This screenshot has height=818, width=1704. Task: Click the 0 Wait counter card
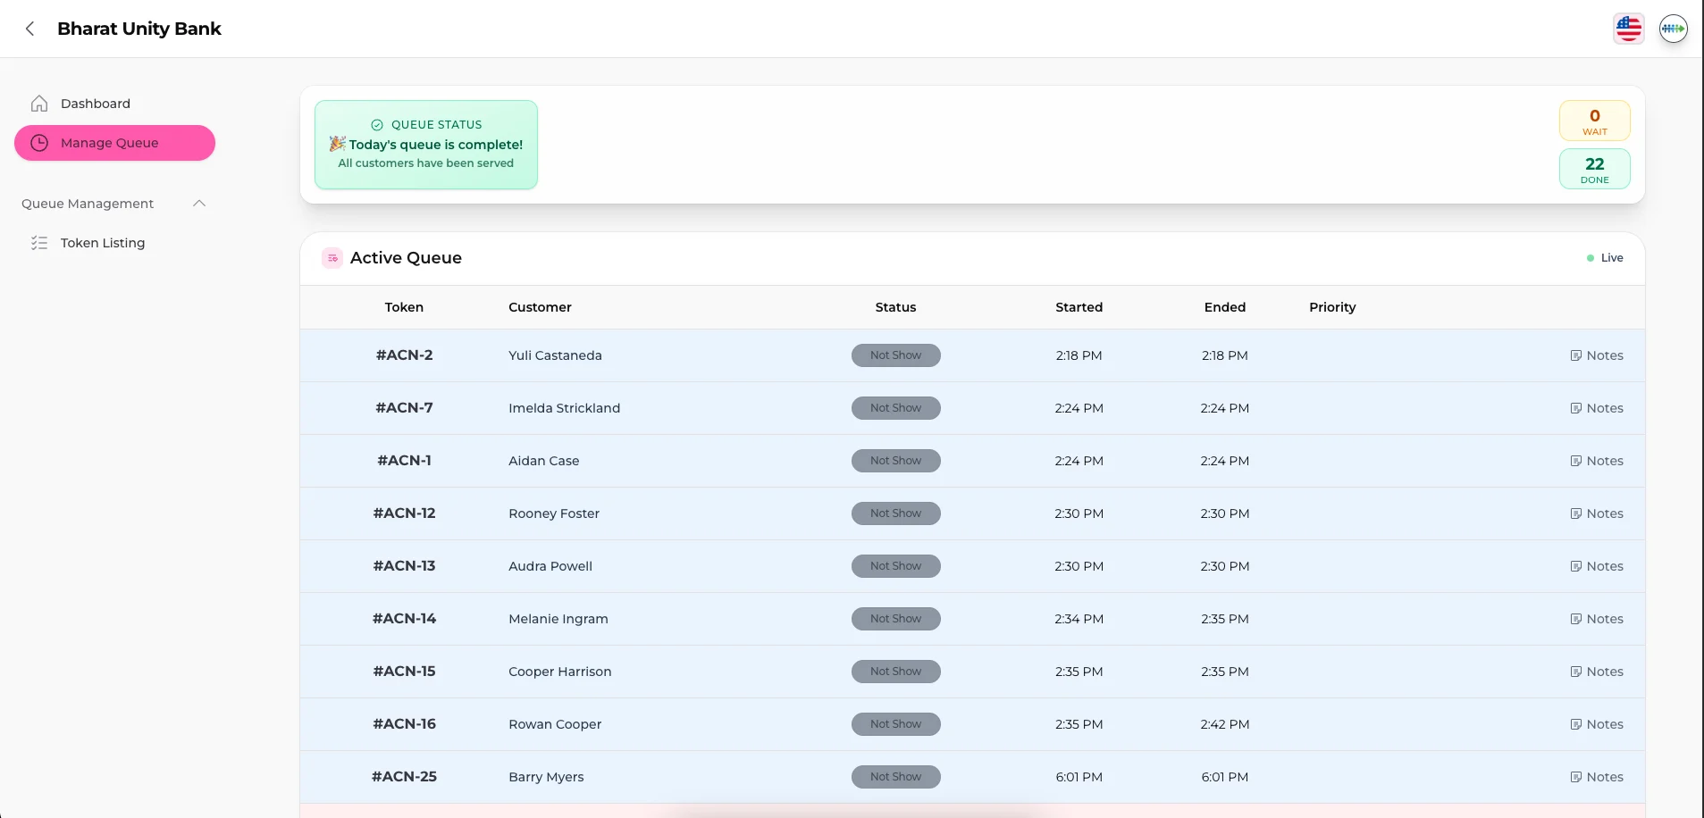[1594, 121]
